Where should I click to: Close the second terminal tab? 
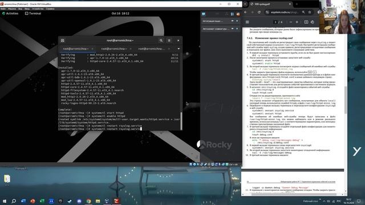131,49
